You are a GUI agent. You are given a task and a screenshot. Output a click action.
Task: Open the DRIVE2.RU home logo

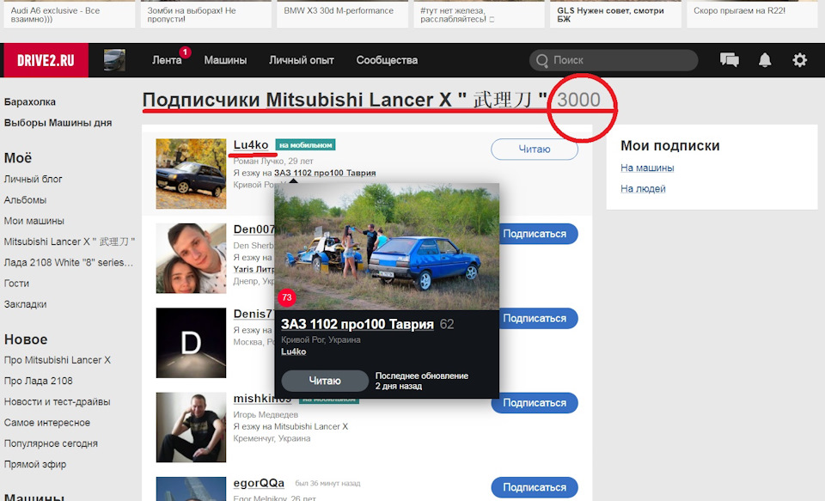46,60
